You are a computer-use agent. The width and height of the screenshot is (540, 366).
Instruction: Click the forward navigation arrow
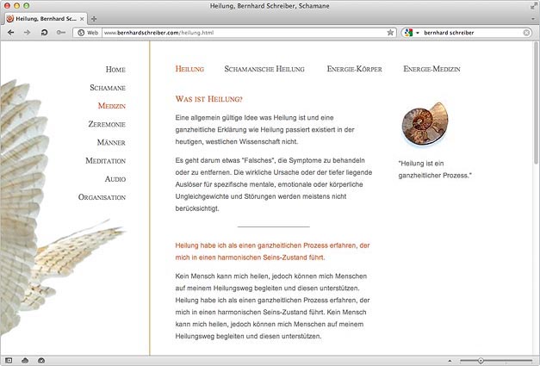point(28,33)
